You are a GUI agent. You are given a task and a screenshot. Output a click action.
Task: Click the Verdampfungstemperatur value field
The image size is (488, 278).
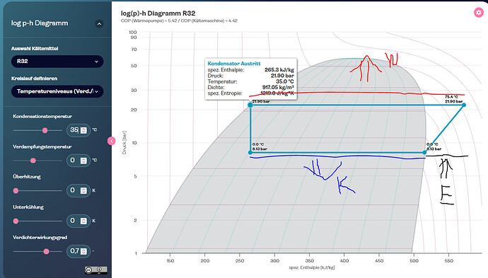pos(78,161)
